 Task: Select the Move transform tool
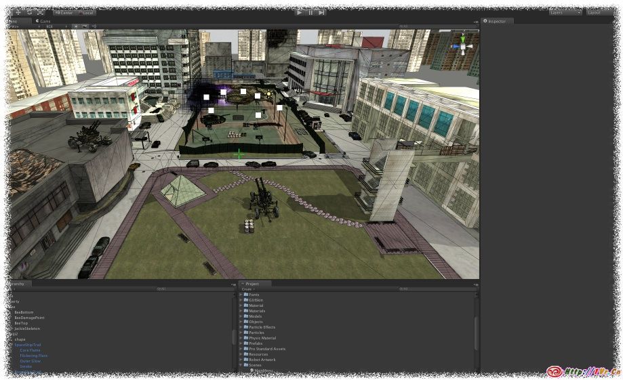coord(18,12)
